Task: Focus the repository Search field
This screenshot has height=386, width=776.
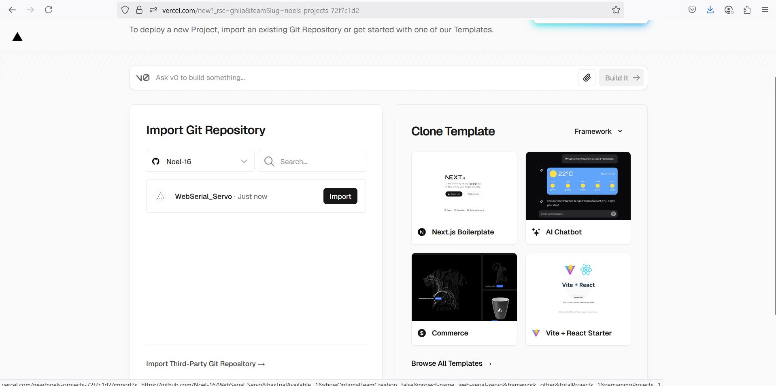Action: tap(312, 161)
